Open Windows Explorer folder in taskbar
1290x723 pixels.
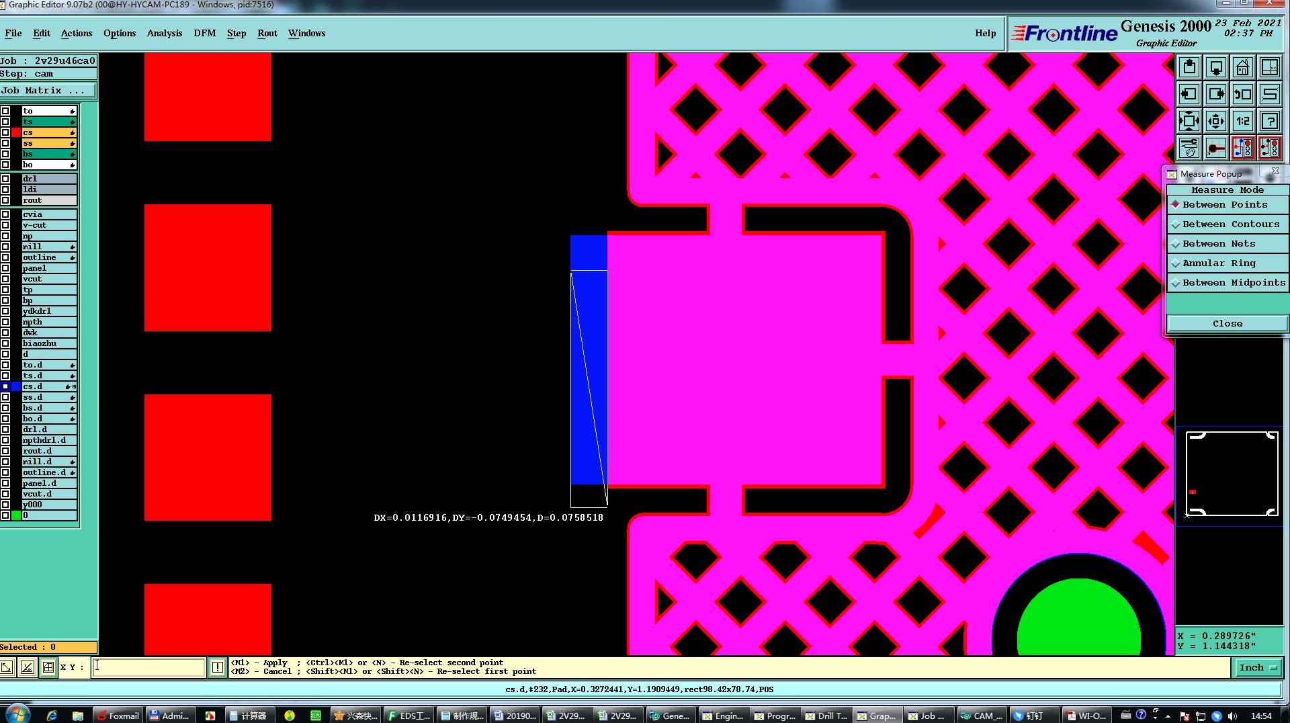pyautogui.click(x=77, y=716)
